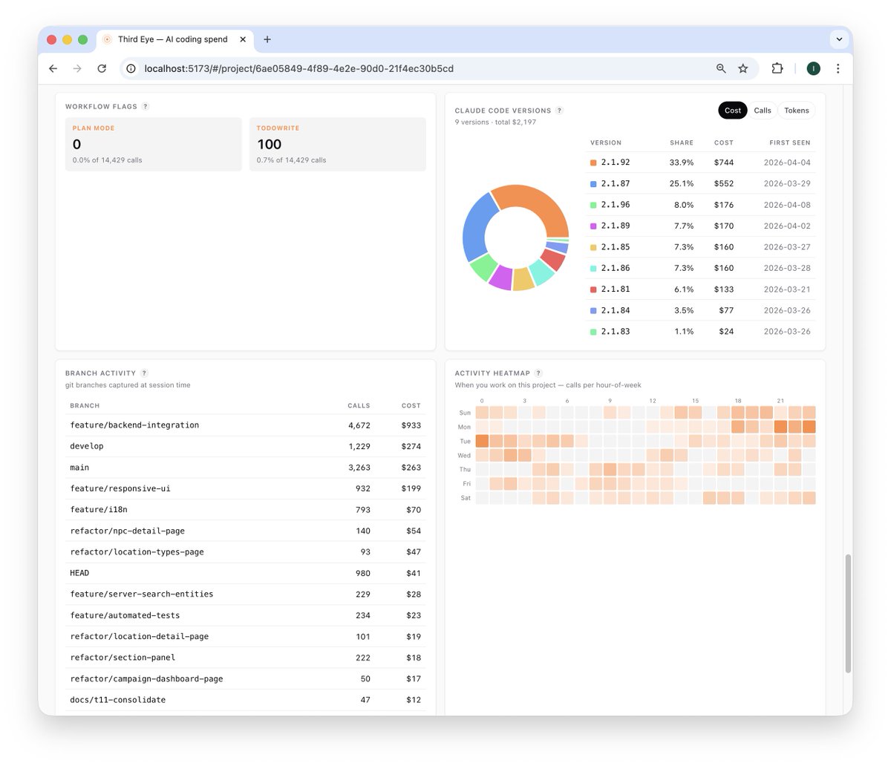Click the $744 cost value
Image resolution: width=891 pixels, height=766 pixels.
[x=724, y=163]
